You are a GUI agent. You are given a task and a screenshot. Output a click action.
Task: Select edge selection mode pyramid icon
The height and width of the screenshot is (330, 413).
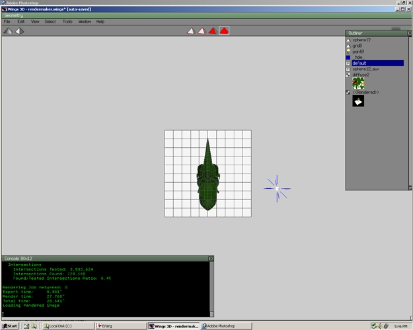click(202, 31)
